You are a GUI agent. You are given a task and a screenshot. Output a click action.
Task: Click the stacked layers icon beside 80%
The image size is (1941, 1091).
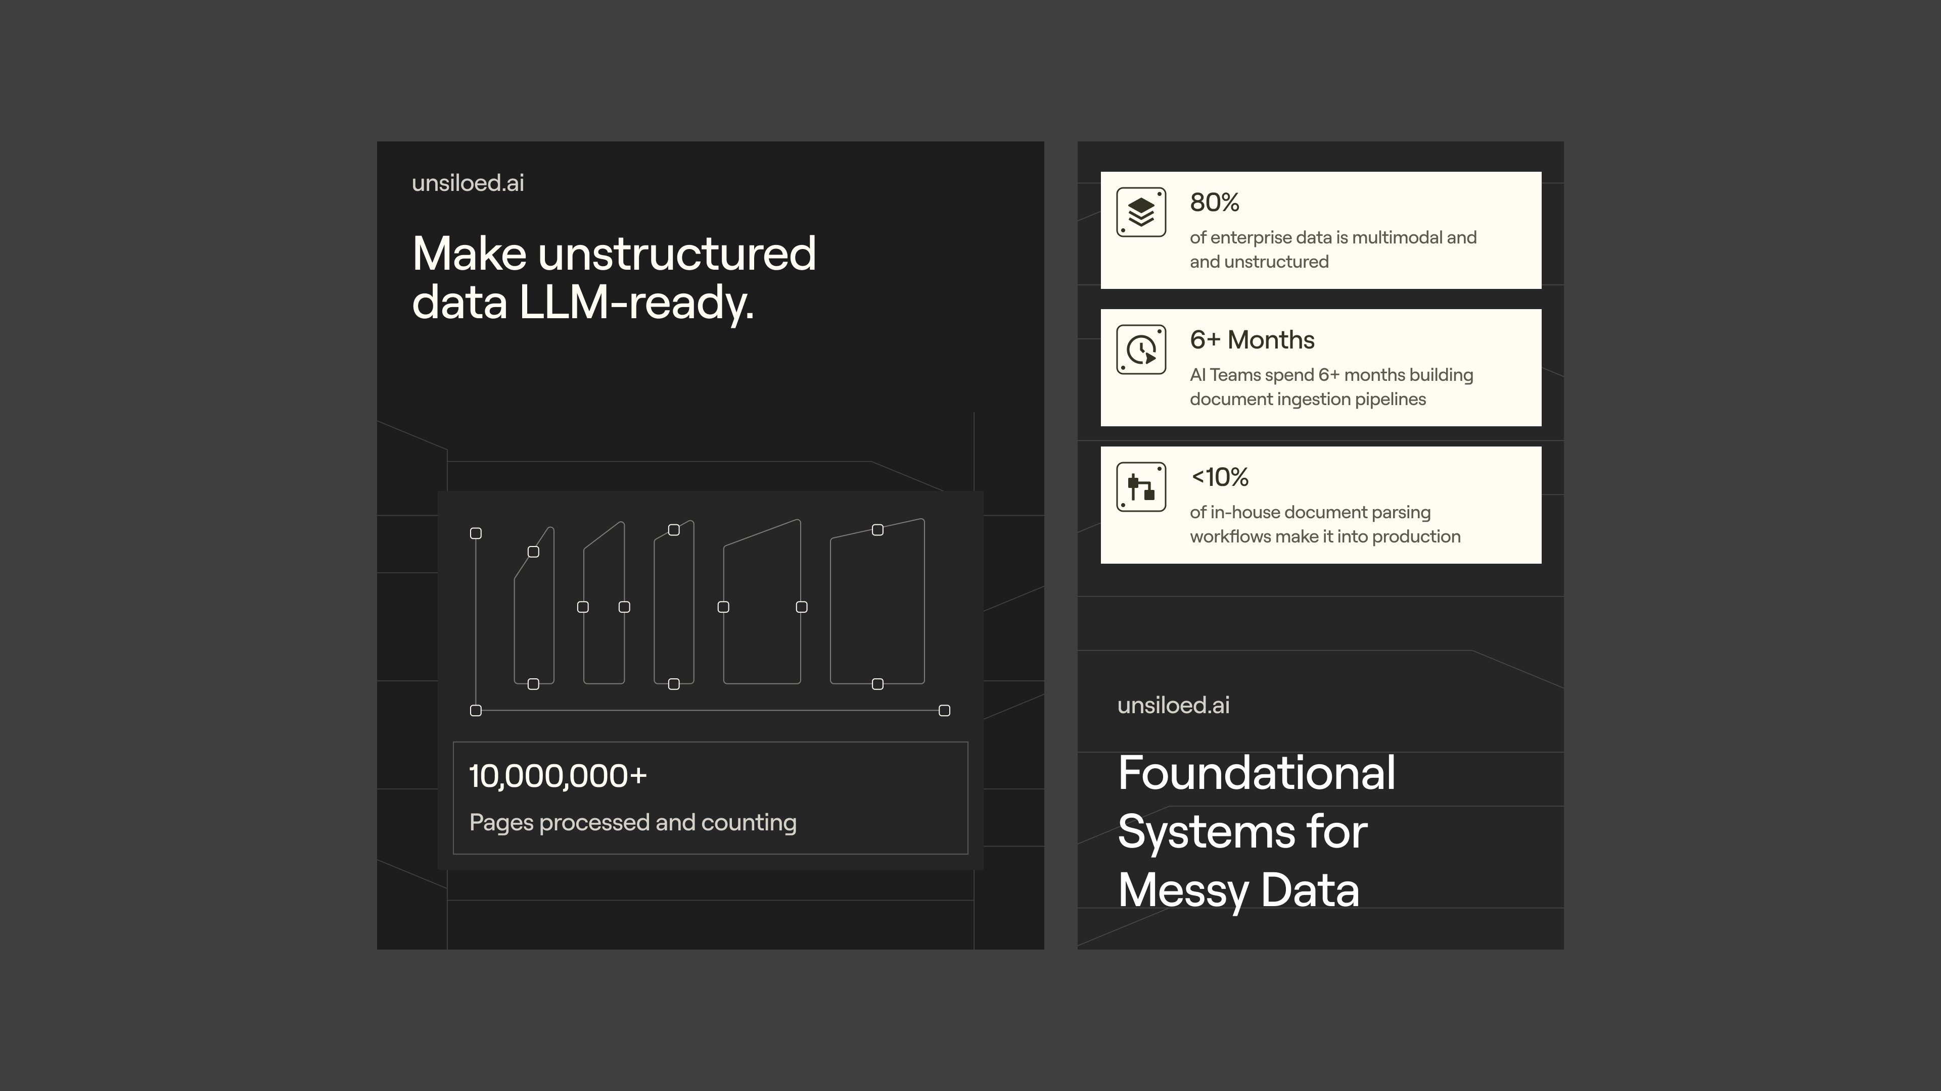pyautogui.click(x=1141, y=212)
